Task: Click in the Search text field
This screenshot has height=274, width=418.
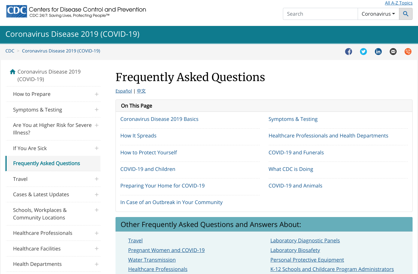Action: (x=320, y=14)
